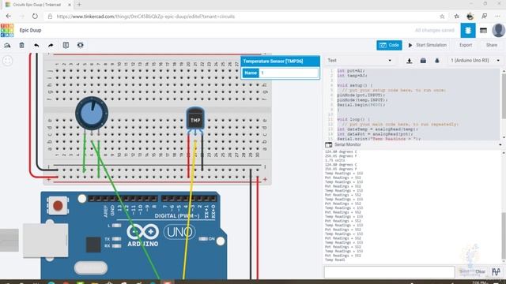Viewport: 506px width, 284px height.
Task: Open a new browser tab
Action: 79,5
